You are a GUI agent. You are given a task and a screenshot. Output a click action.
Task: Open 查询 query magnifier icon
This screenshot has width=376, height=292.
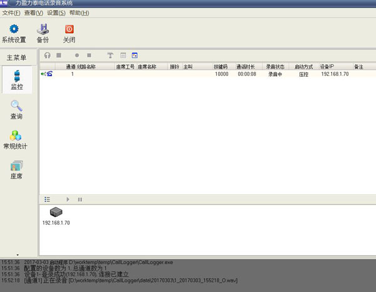17,110
